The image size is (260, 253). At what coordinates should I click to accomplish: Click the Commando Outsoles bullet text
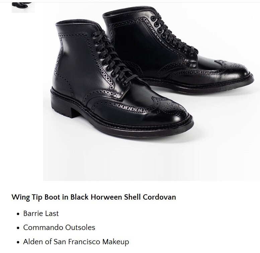(x=59, y=227)
